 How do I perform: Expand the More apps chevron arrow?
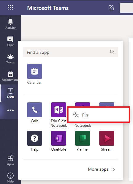(114, 169)
